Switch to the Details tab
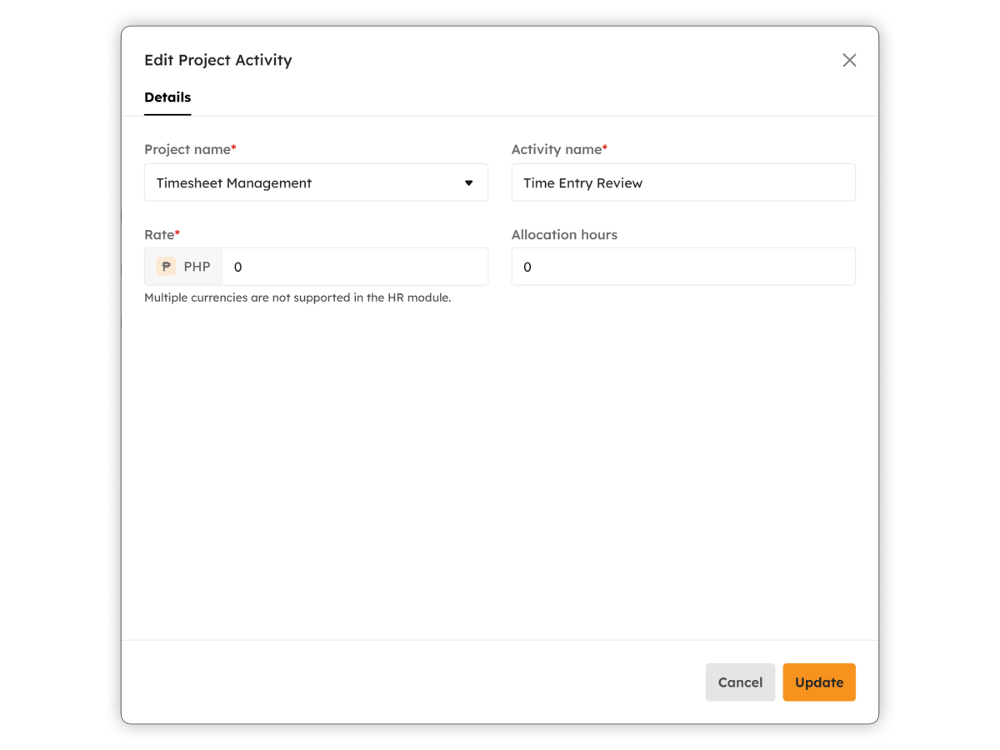The height and width of the screenshot is (750, 1000). tap(167, 97)
